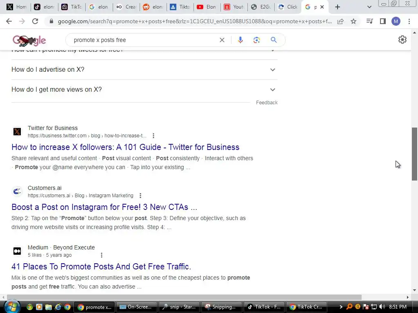Open options for Customers.ai result

[x=140, y=196]
